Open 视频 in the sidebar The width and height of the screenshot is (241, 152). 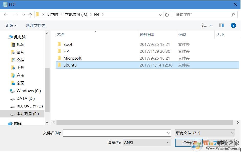click(20, 45)
